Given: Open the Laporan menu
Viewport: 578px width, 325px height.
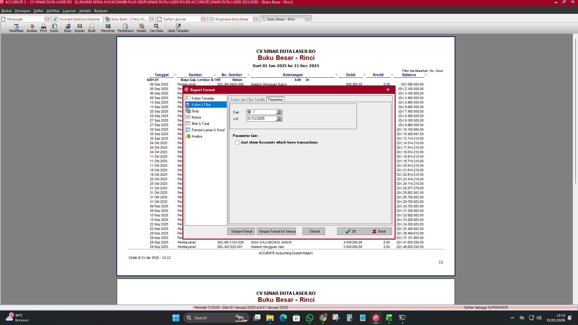Looking at the screenshot, I should point(69,11).
